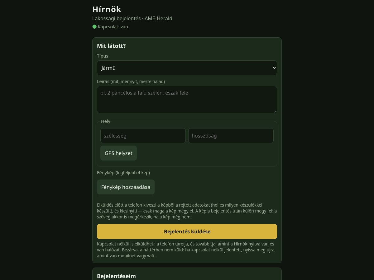Image resolution: width=374 pixels, height=280 pixels.
Task: Click the 'Lakossági bejelentés · AME-Herald' subtitle
Action: pos(132,18)
